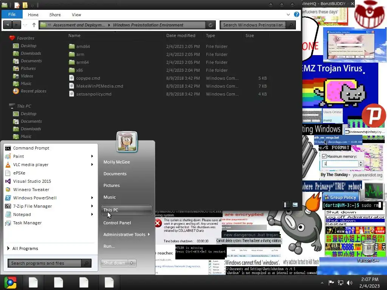Open Action Center flag icon
387x290 pixels.
coord(331,282)
